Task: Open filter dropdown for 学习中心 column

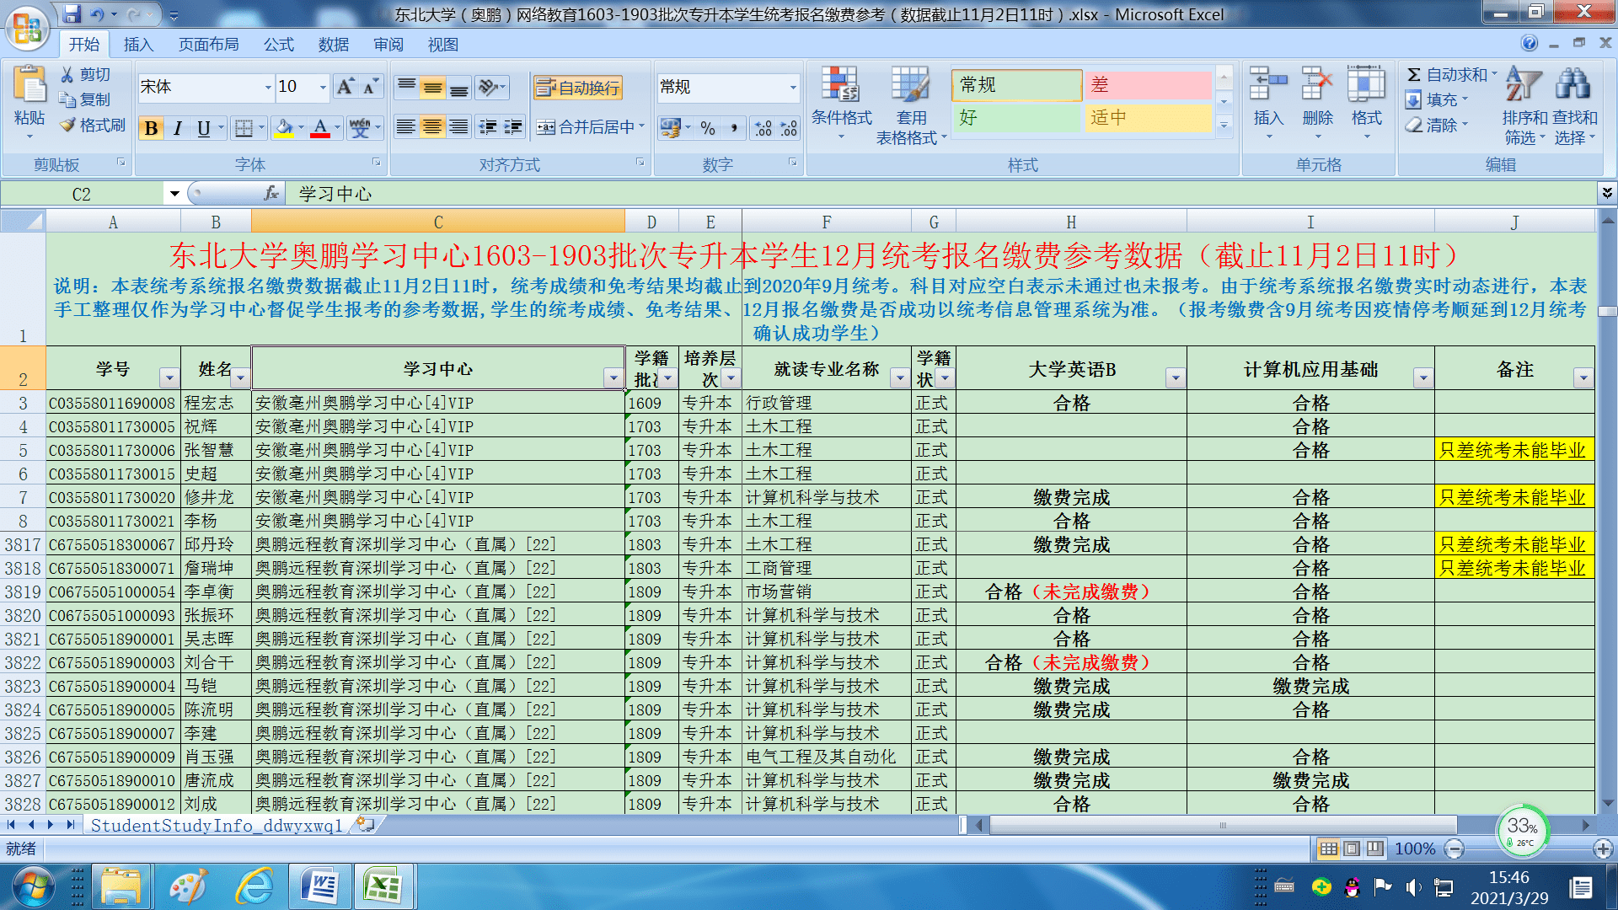Action: (x=613, y=378)
